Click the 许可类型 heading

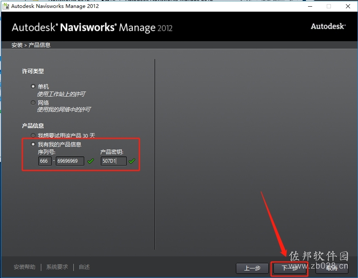pos(33,71)
